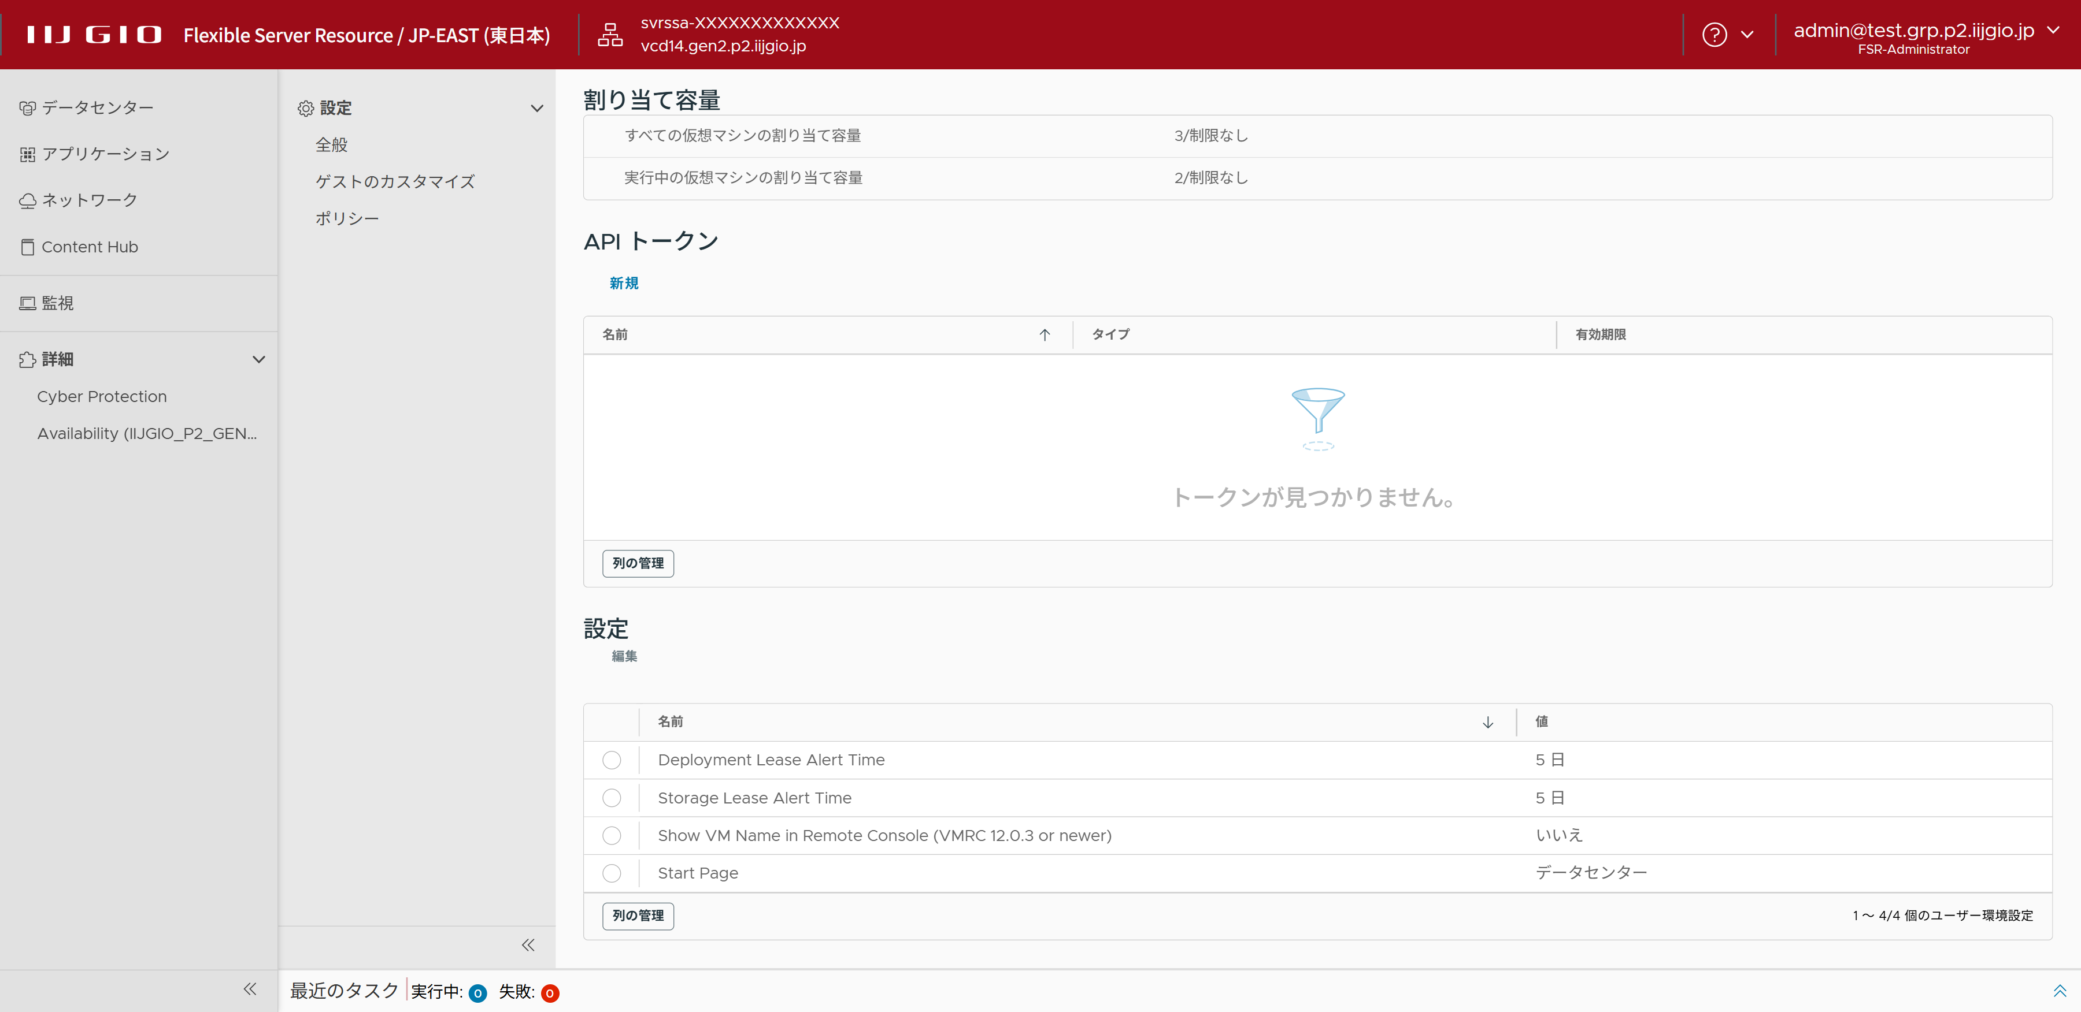Collapse the main left navigation panel
This screenshot has height=1012, width=2081.
tap(250, 988)
